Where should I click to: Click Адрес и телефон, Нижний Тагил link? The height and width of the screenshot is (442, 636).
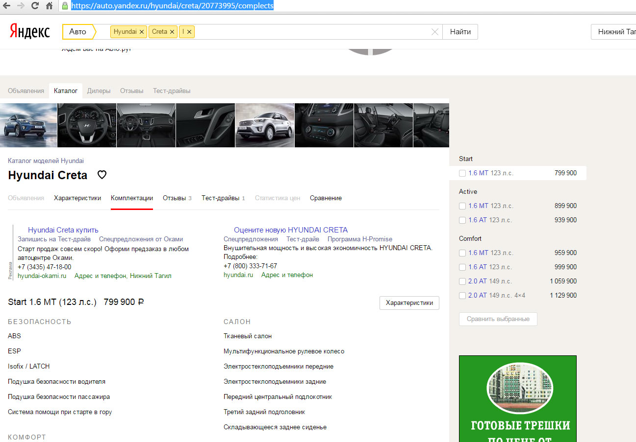pos(123,276)
